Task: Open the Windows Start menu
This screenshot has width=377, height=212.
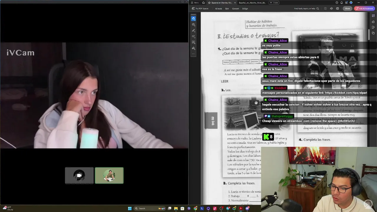Action: (x=130, y=208)
